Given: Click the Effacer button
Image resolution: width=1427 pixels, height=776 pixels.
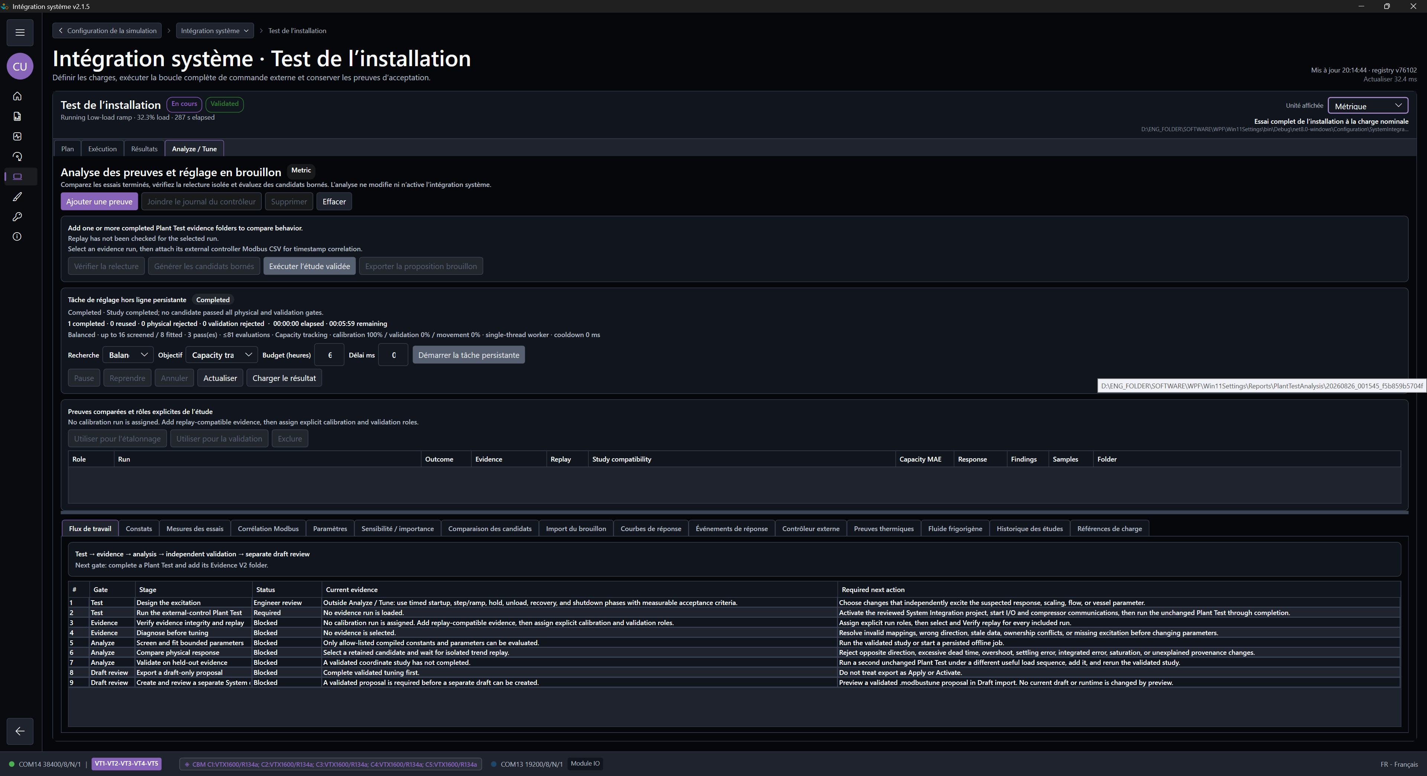Looking at the screenshot, I should [x=334, y=201].
